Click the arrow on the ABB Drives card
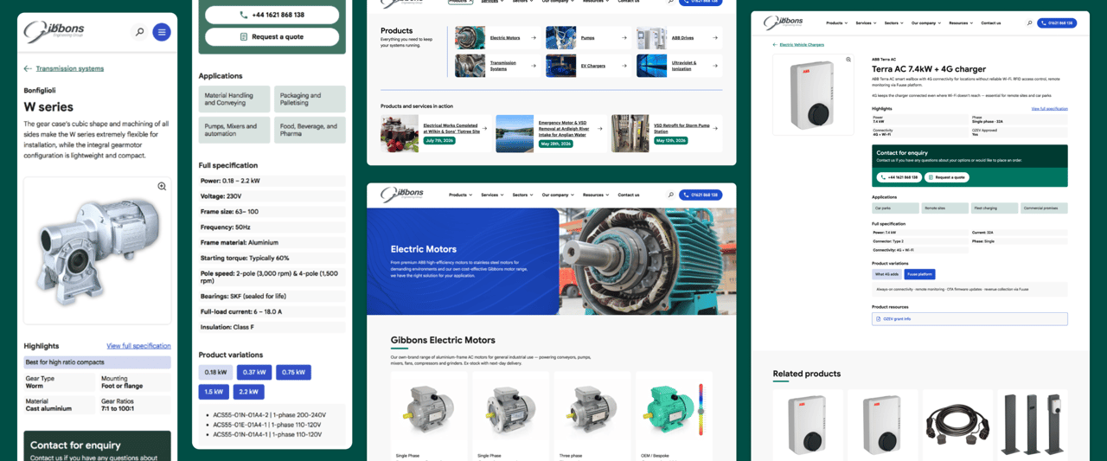The image size is (1107, 461). 715,38
